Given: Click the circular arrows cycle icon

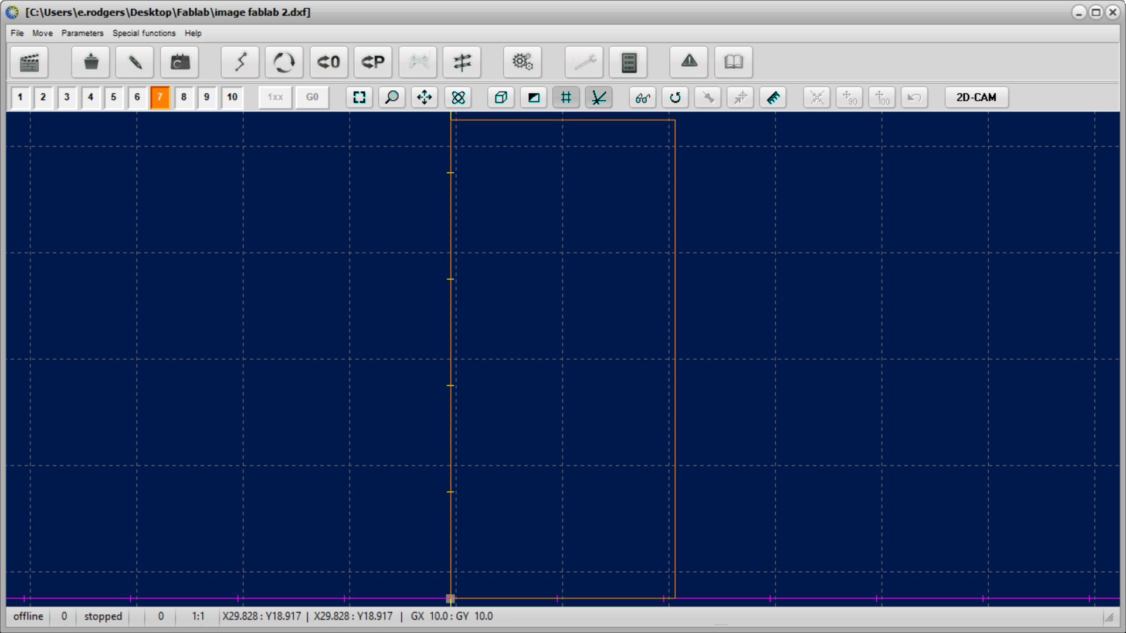Looking at the screenshot, I should pyautogui.click(x=284, y=62).
